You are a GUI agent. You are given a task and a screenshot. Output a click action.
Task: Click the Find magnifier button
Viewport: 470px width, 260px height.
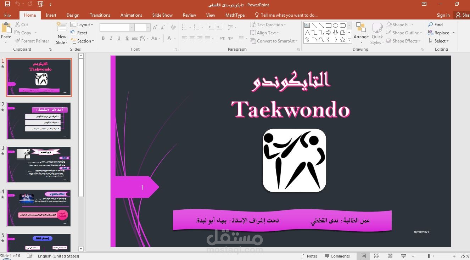pos(436,25)
